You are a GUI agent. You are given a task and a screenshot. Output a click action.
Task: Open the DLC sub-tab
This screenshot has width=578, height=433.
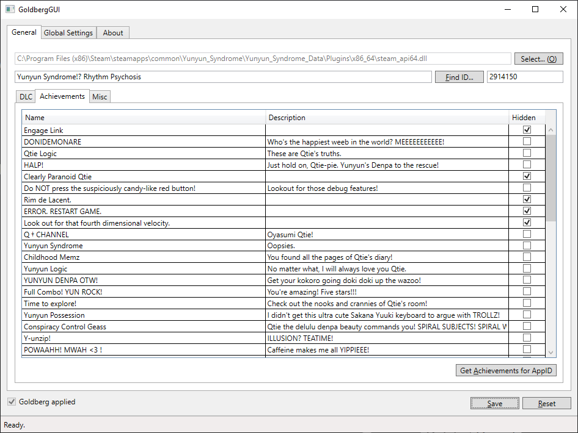point(26,97)
